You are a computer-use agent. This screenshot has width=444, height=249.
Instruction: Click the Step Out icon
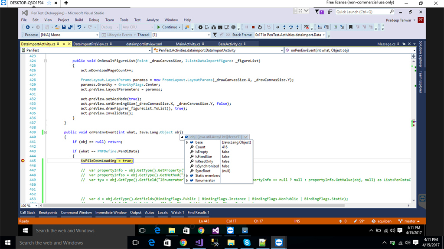[x=297, y=27]
